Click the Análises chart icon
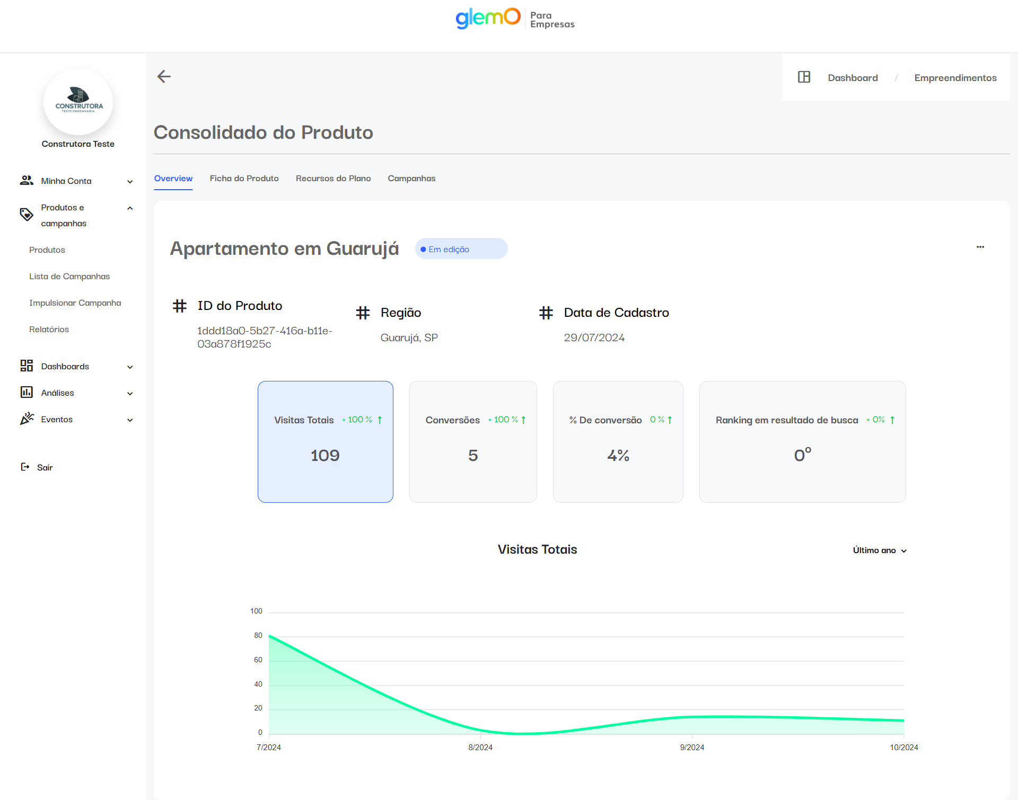The image size is (1018, 800). (27, 393)
